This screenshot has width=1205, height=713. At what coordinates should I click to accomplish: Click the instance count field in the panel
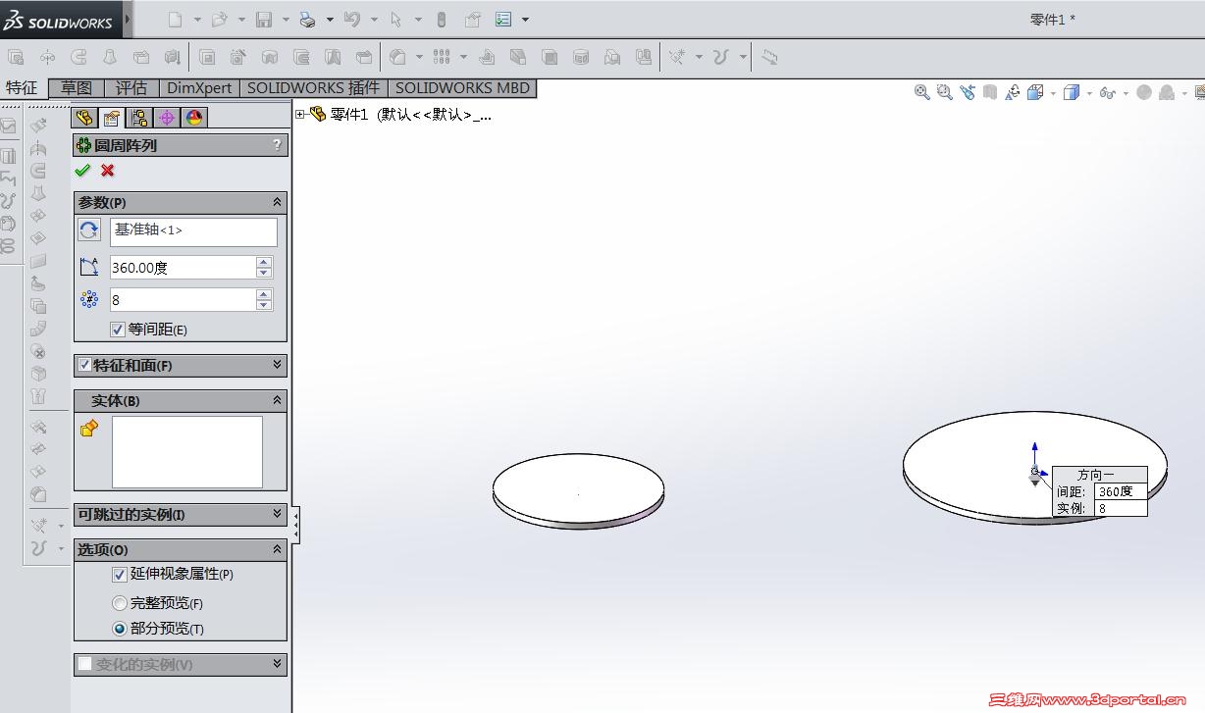(x=183, y=299)
